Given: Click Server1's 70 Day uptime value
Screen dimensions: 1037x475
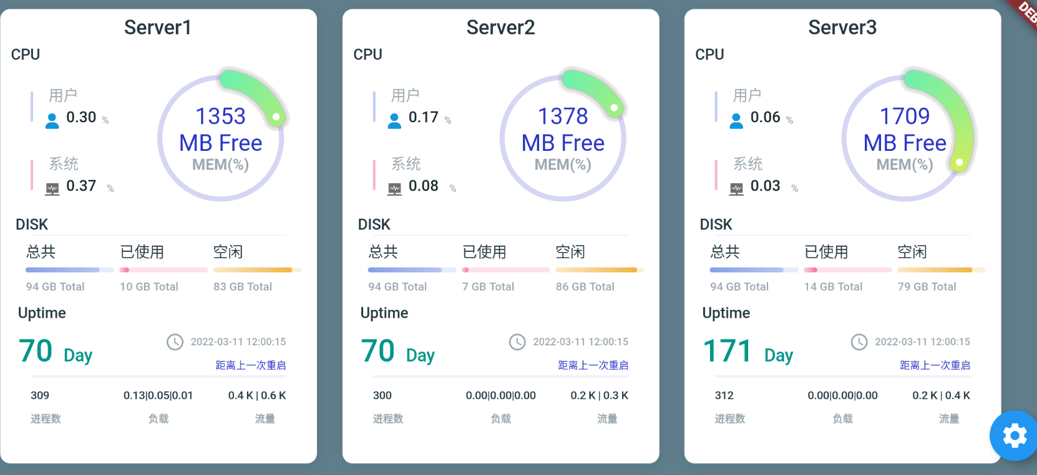Looking at the screenshot, I should 55,352.
